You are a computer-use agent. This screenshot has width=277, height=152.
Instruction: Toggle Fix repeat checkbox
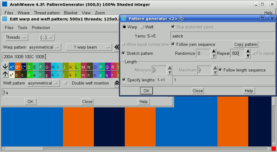click(253, 53)
